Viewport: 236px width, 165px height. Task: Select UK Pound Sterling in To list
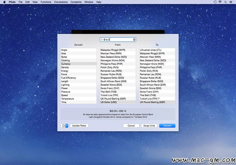coord(157,102)
